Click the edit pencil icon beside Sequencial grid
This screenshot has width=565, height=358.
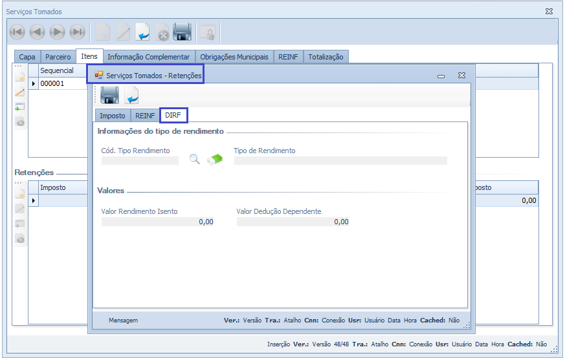pos(20,92)
